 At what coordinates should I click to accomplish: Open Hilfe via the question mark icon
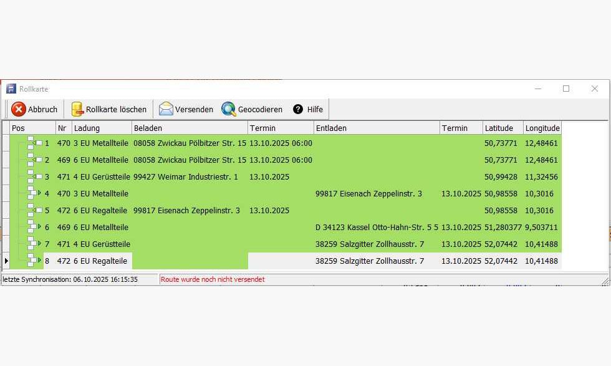pyautogui.click(x=298, y=109)
